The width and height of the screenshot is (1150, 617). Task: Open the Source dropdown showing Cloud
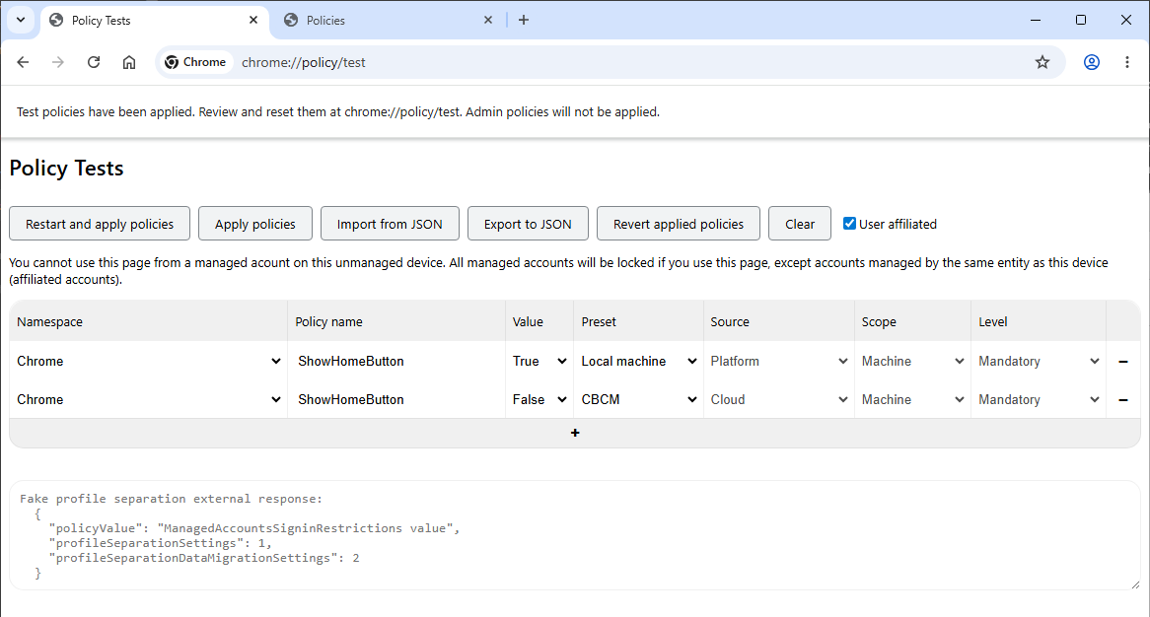[x=779, y=400]
